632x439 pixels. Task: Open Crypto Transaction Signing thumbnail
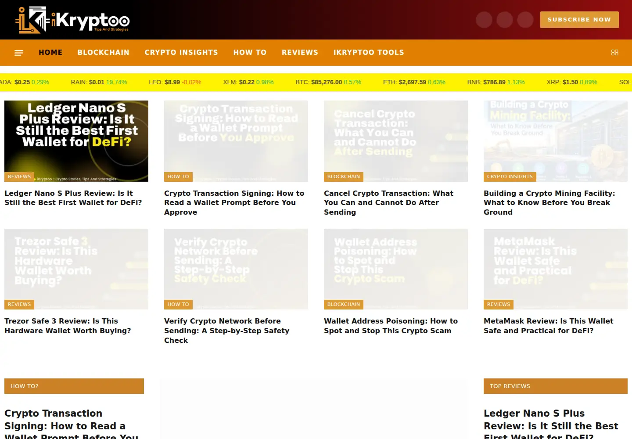click(236, 141)
